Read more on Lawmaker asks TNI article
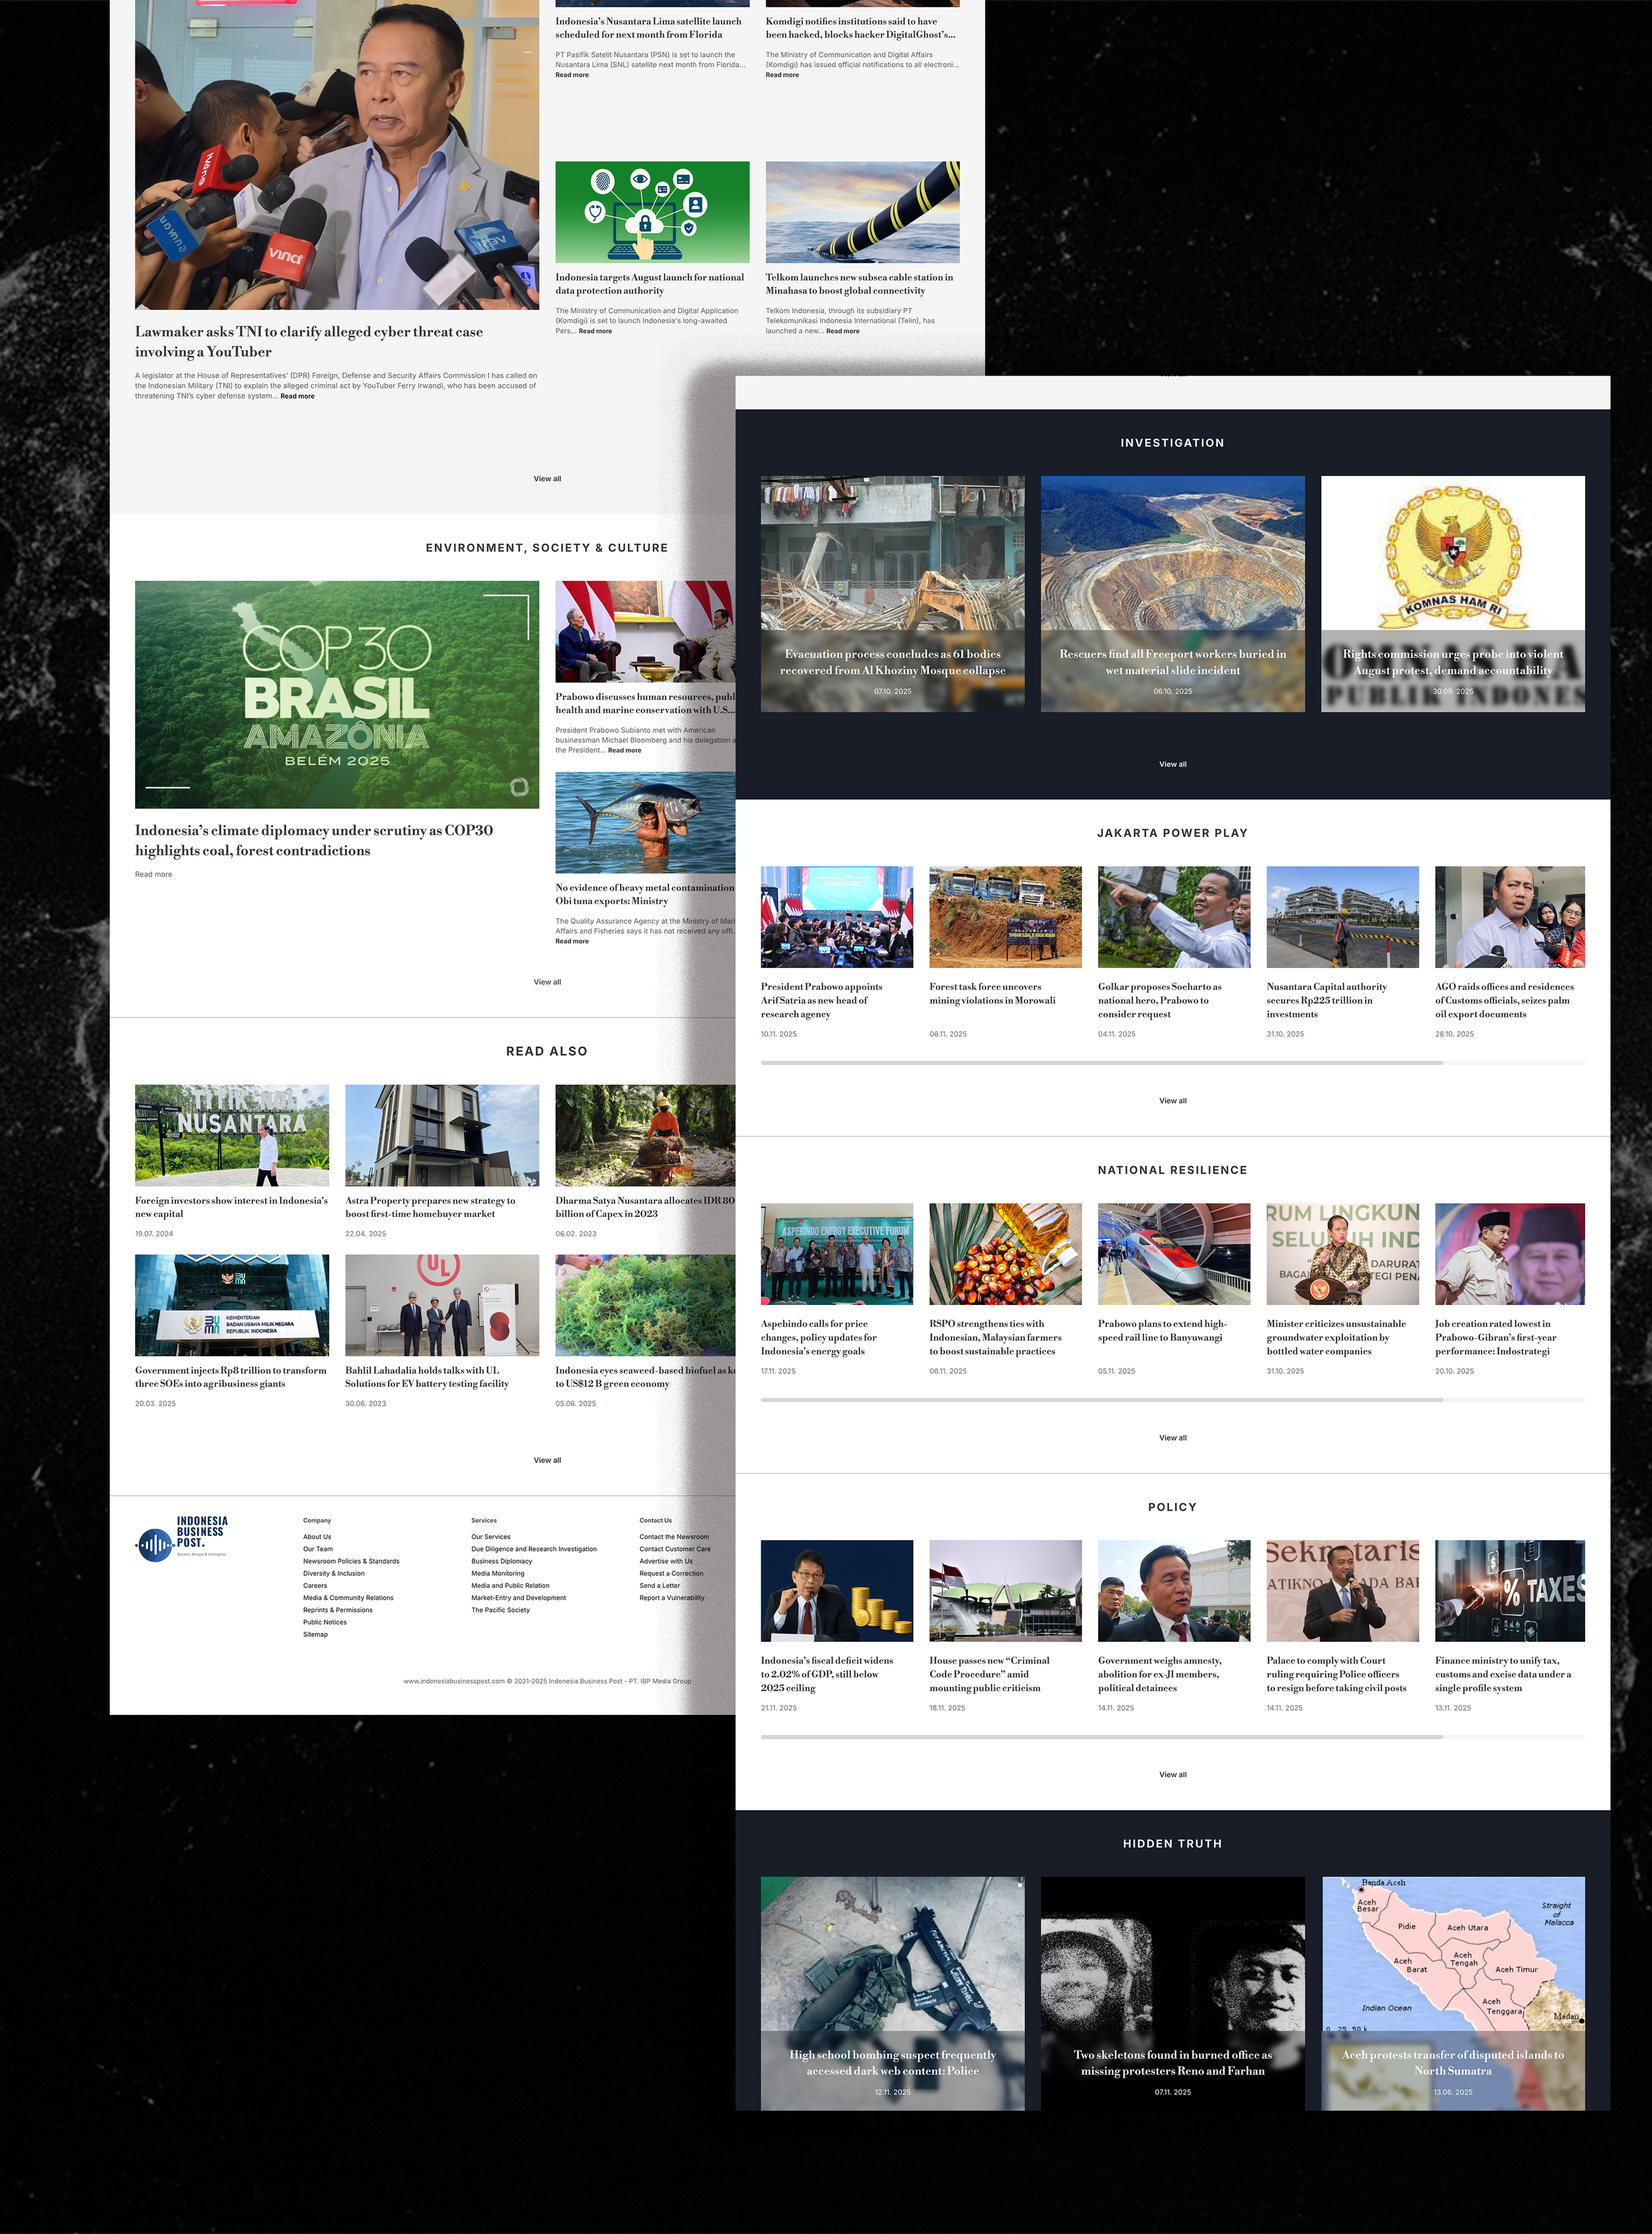 (x=297, y=396)
